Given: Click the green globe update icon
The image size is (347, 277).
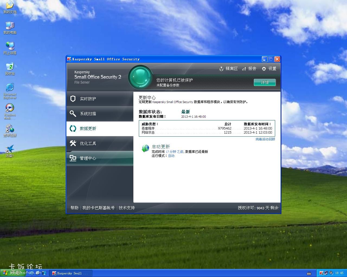Looking at the screenshot, I should point(145,148).
